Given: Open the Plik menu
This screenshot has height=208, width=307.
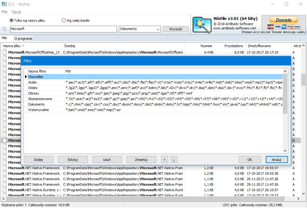Looking at the screenshot, I should 4,12.
